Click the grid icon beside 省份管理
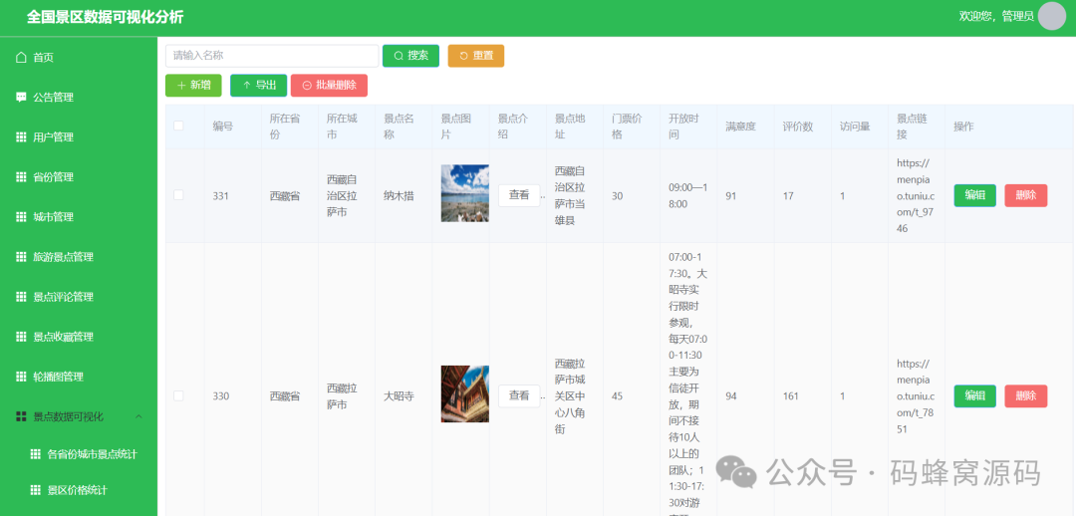Image resolution: width=1076 pixels, height=516 pixels. 21,176
